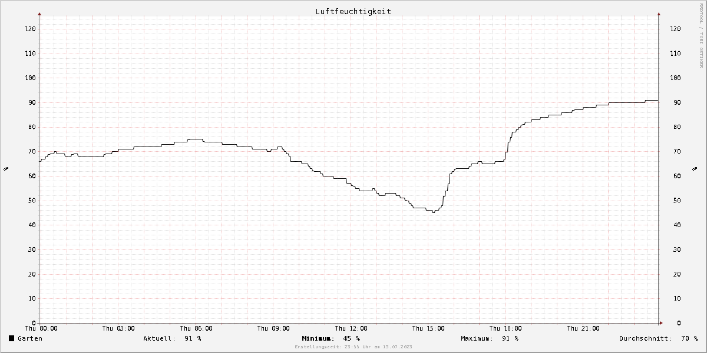This screenshot has height=353, width=707.
Task: Pick the Thu 09:00 time axis label
Action: 273,328
